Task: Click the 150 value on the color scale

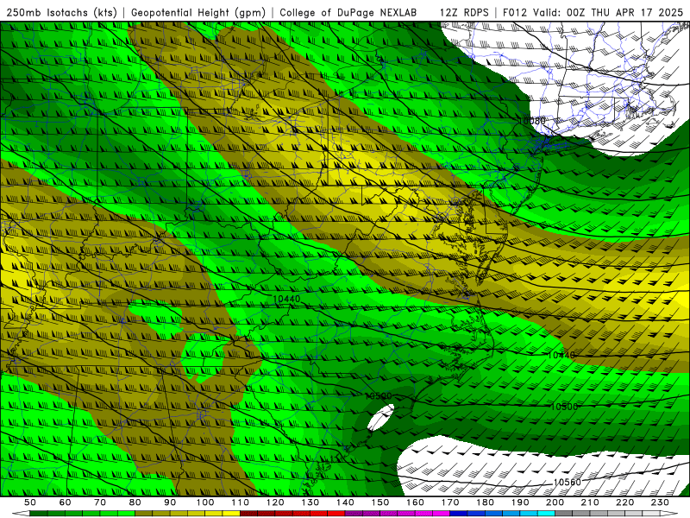Action: click(x=379, y=502)
